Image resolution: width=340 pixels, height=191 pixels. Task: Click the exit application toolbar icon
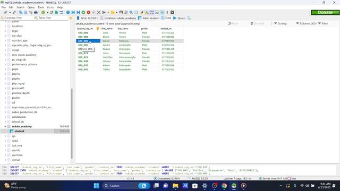click(172, 12)
